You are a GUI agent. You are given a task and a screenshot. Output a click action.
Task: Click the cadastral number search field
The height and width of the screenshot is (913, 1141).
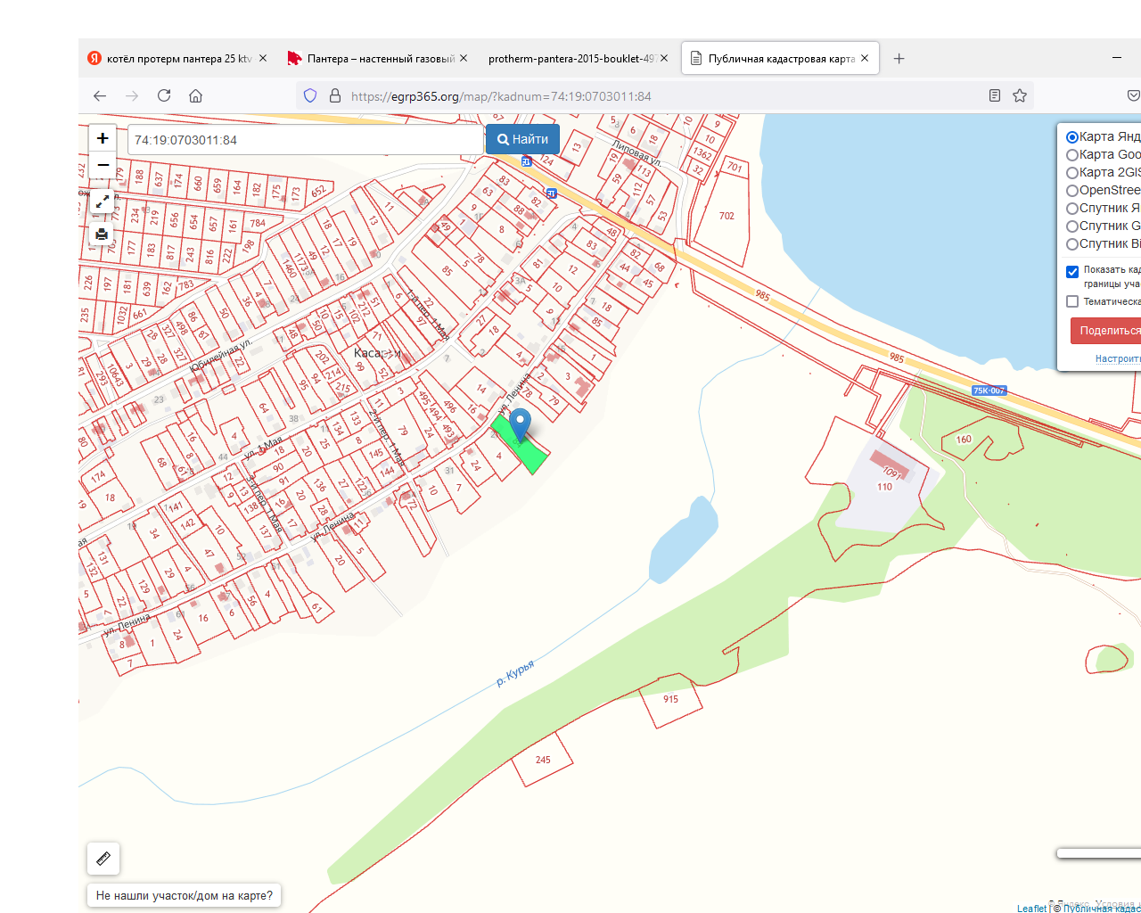[306, 140]
